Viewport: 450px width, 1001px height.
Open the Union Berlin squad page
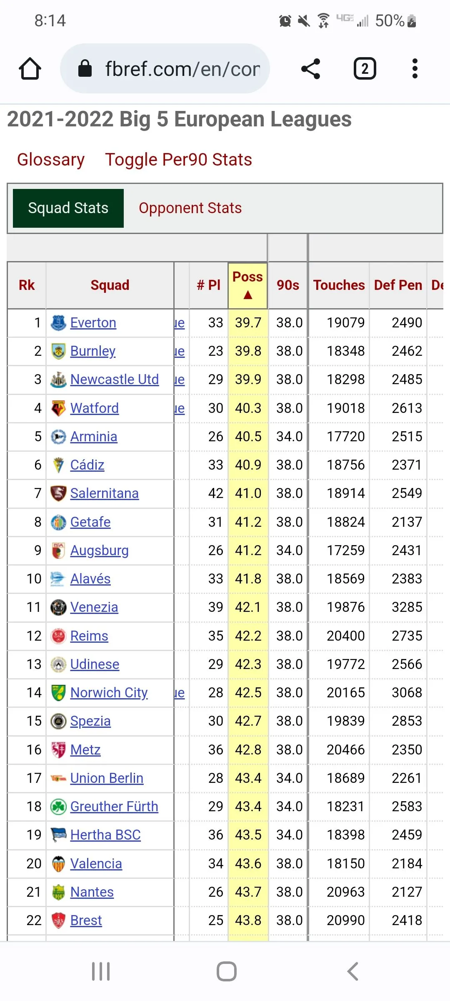click(x=107, y=778)
